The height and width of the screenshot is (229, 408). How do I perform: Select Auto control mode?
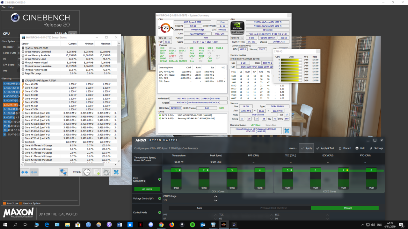pos(199,208)
